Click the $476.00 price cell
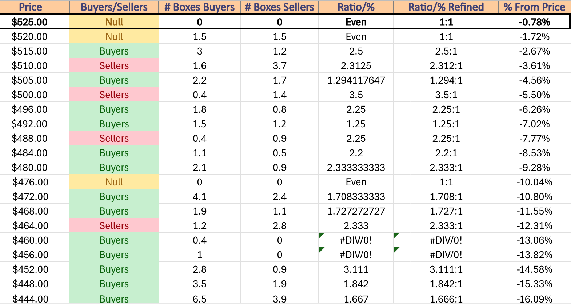This screenshot has height=304, width=571. click(35, 182)
